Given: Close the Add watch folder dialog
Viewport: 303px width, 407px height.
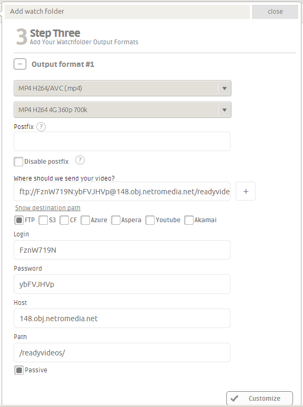Looking at the screenshot, I should coord(275,12).
